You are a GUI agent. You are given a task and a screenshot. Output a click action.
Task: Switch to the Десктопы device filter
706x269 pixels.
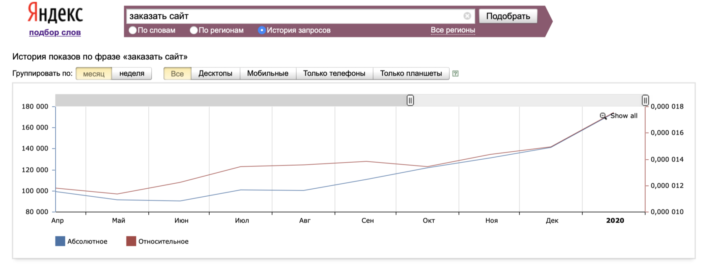215,74
